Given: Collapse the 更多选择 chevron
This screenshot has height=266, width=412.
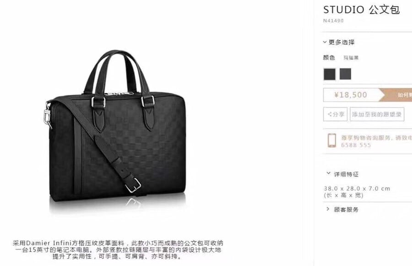Looking at the screenshot, I should (x=325, y=42).
